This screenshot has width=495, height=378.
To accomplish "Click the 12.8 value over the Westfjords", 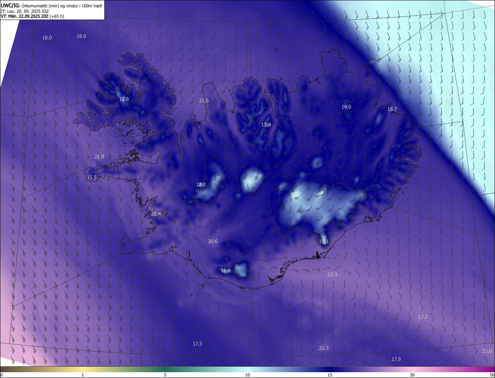I will tap(124, 99).
